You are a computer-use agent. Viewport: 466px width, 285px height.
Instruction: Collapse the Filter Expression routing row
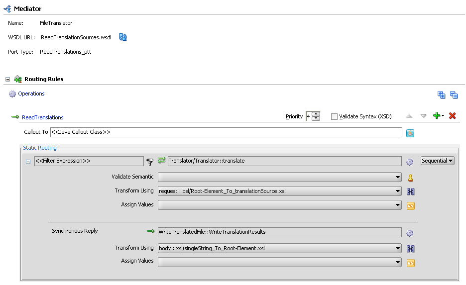tap(28, 162)
